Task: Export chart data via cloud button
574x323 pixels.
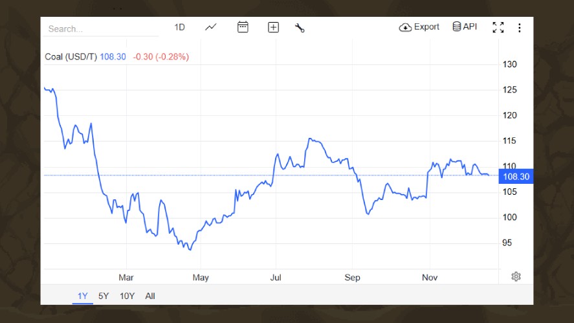Action: pos(419,27)
